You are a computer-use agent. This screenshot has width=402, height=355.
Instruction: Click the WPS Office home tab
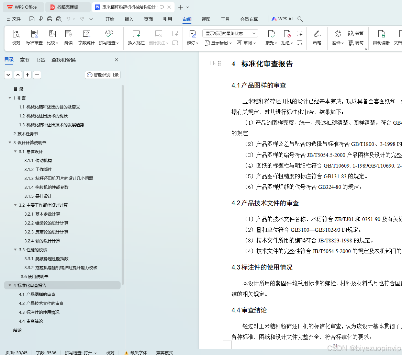(x=23, y=7)
